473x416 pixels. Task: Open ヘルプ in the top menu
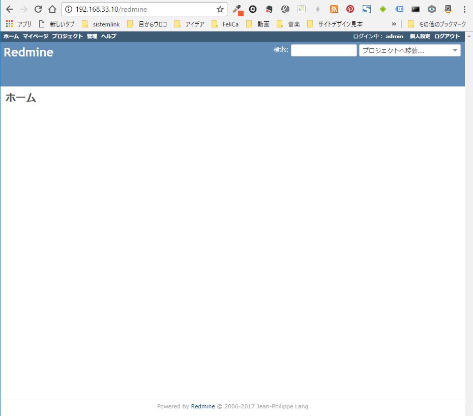pyautogui.click(x=109, y=36)
